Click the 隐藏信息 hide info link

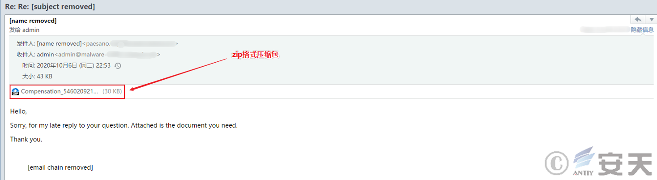tap(642, 30)
